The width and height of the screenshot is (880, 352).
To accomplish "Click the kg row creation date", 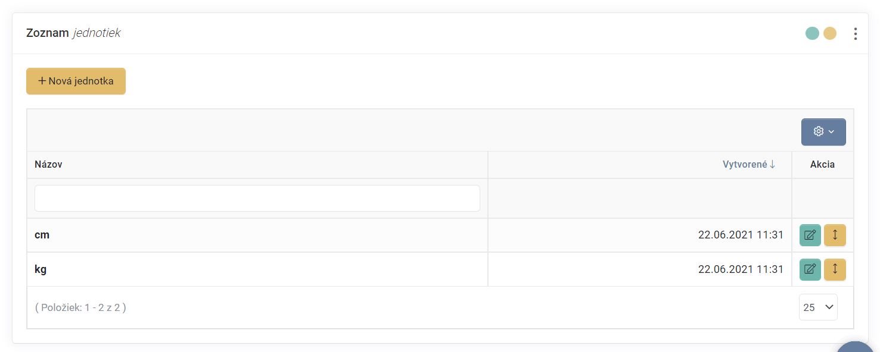I will pos(741,269).
